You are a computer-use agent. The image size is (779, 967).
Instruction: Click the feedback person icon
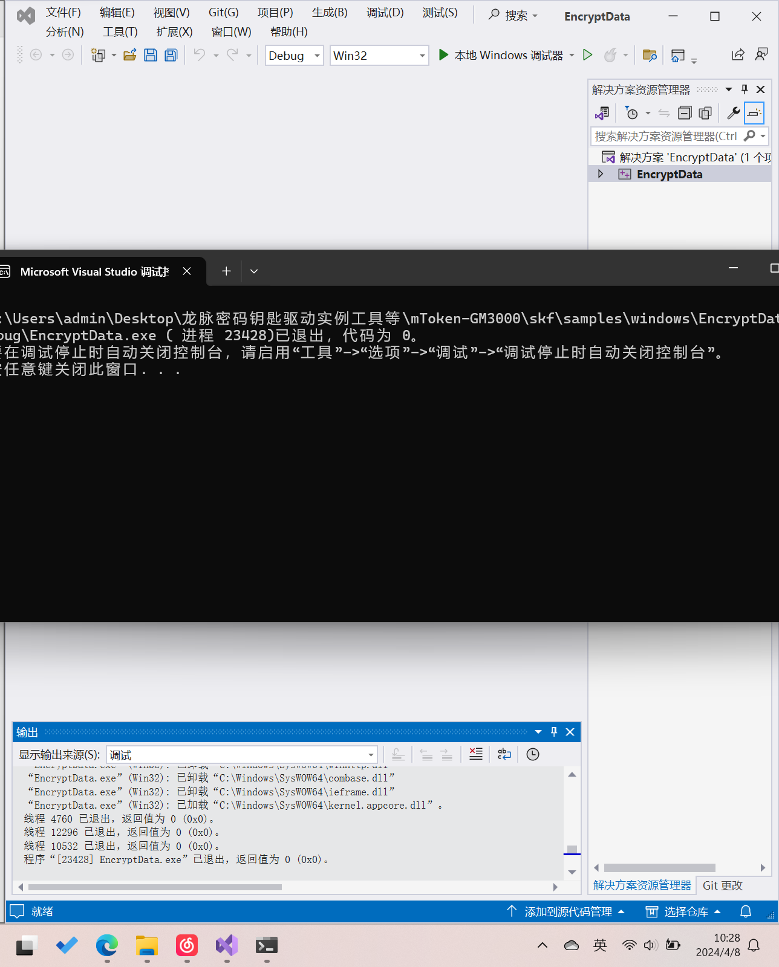(x=761, y=55)
